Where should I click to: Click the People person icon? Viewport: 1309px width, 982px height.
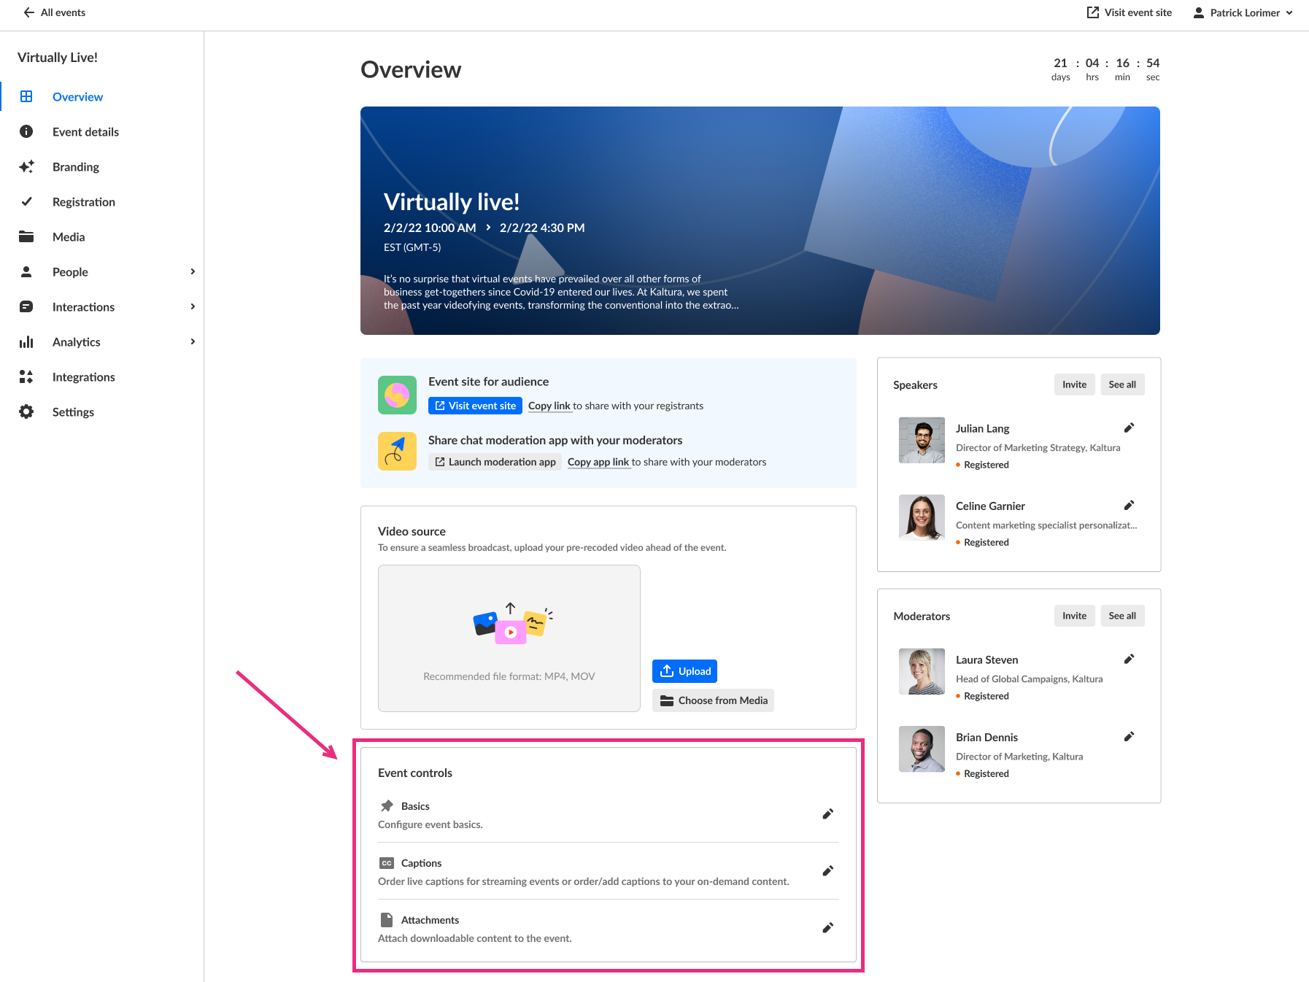tap(26, 271)
